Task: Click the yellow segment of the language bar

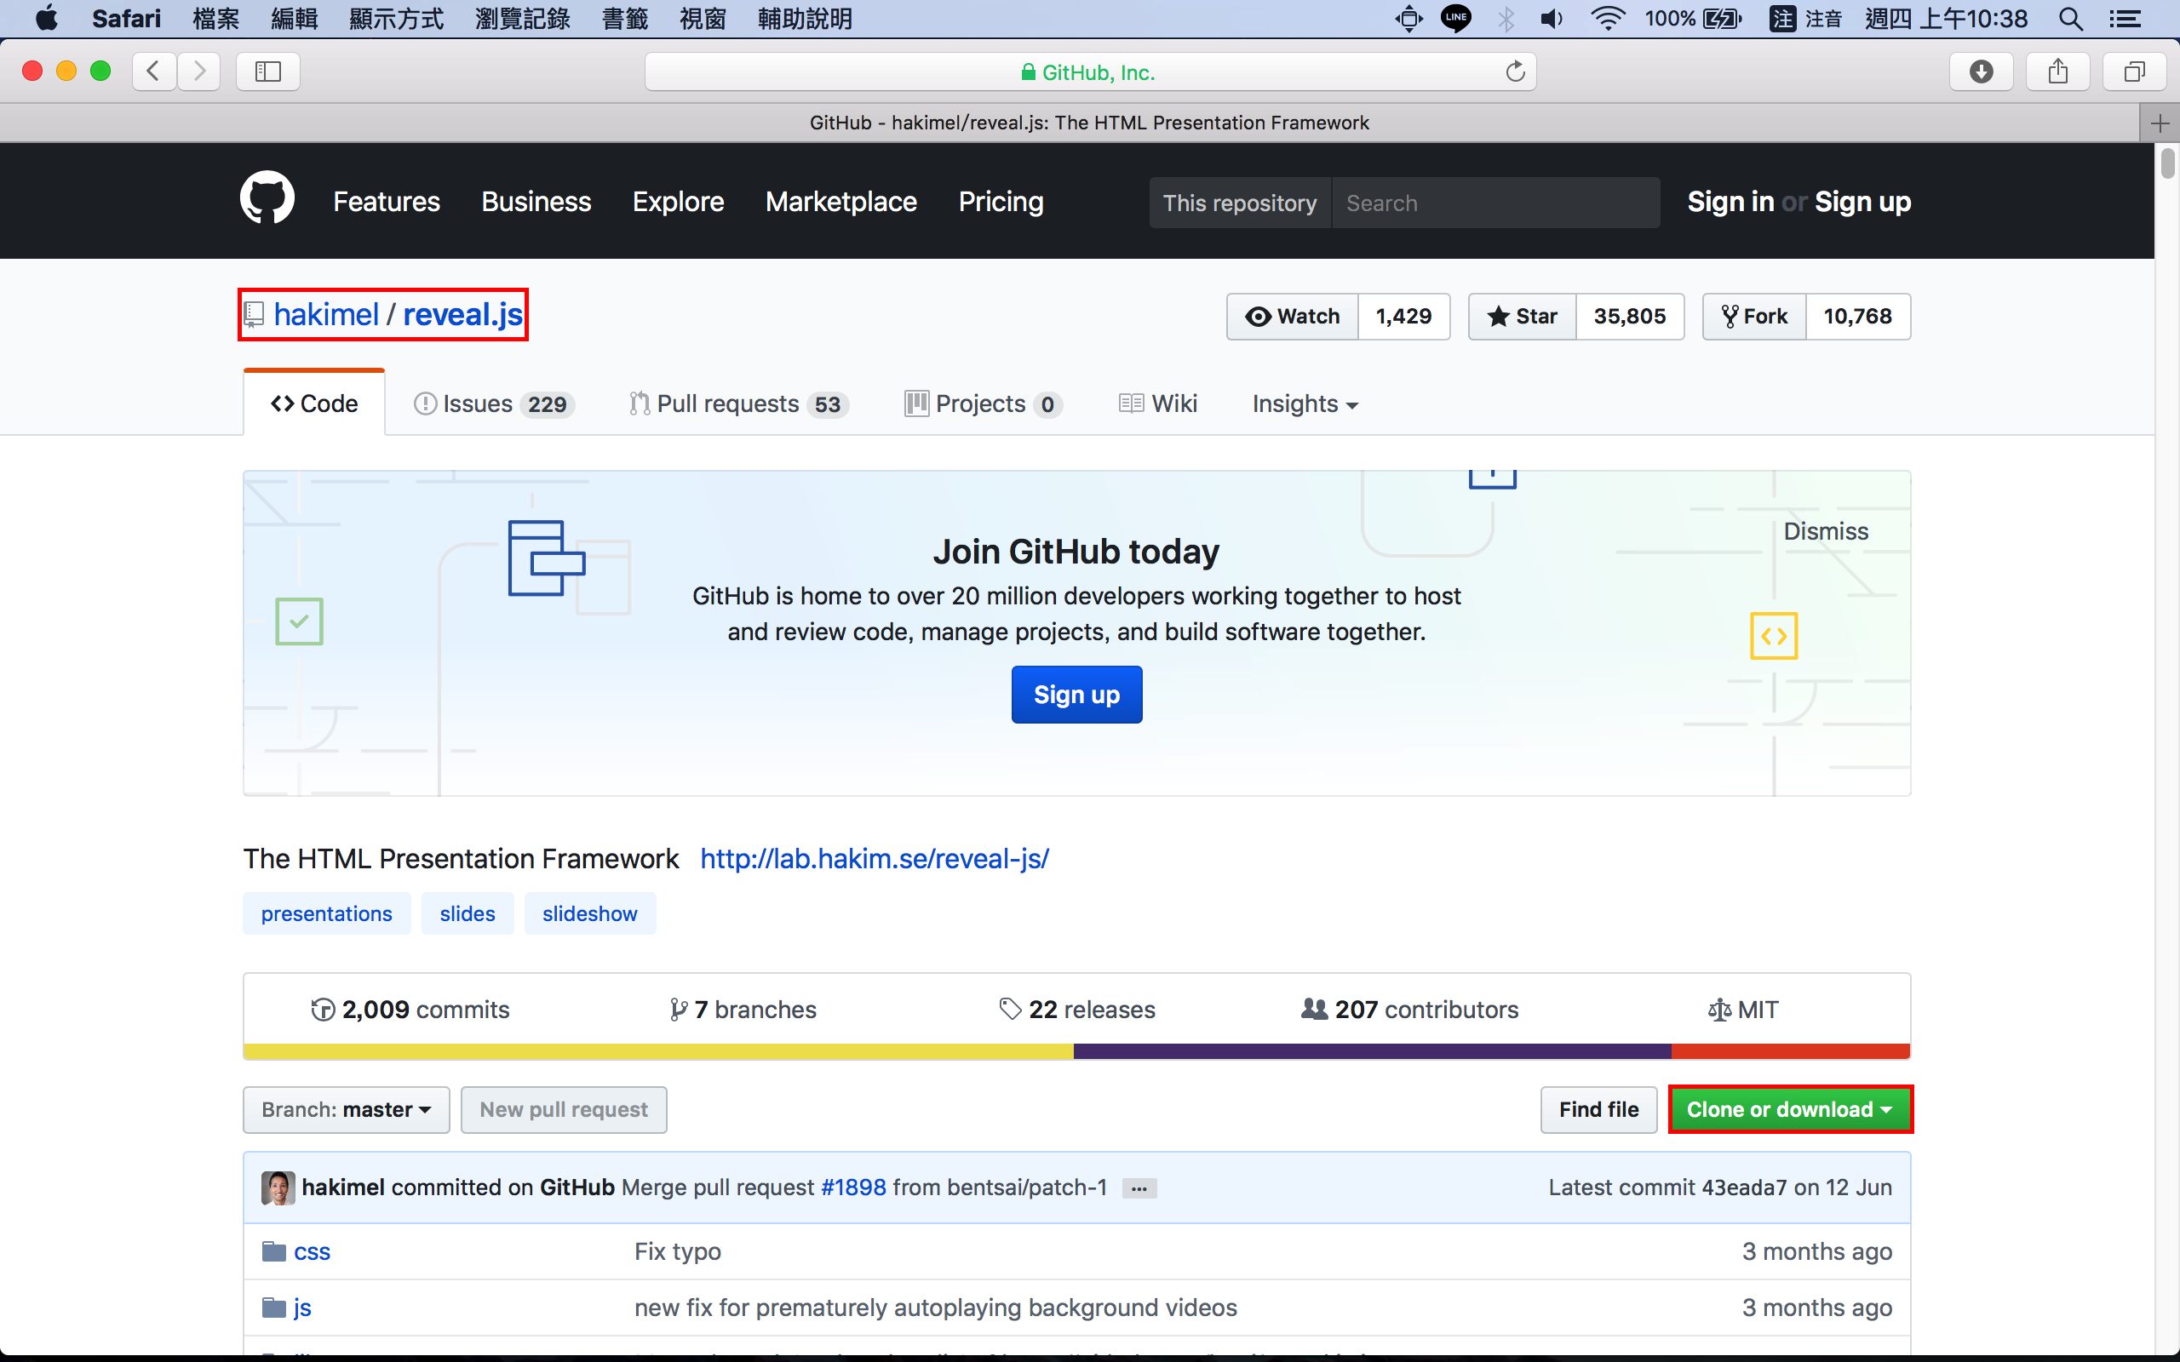Action: tap(657, 1051)
